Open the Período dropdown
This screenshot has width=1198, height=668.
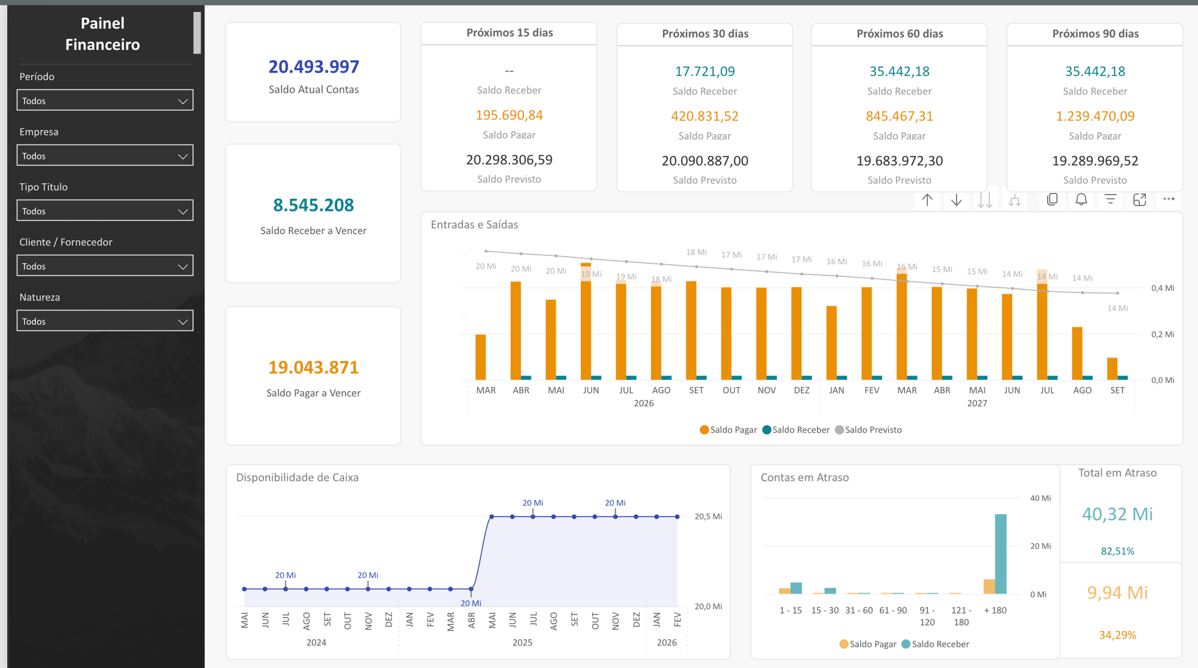click(x=105, y=101)
